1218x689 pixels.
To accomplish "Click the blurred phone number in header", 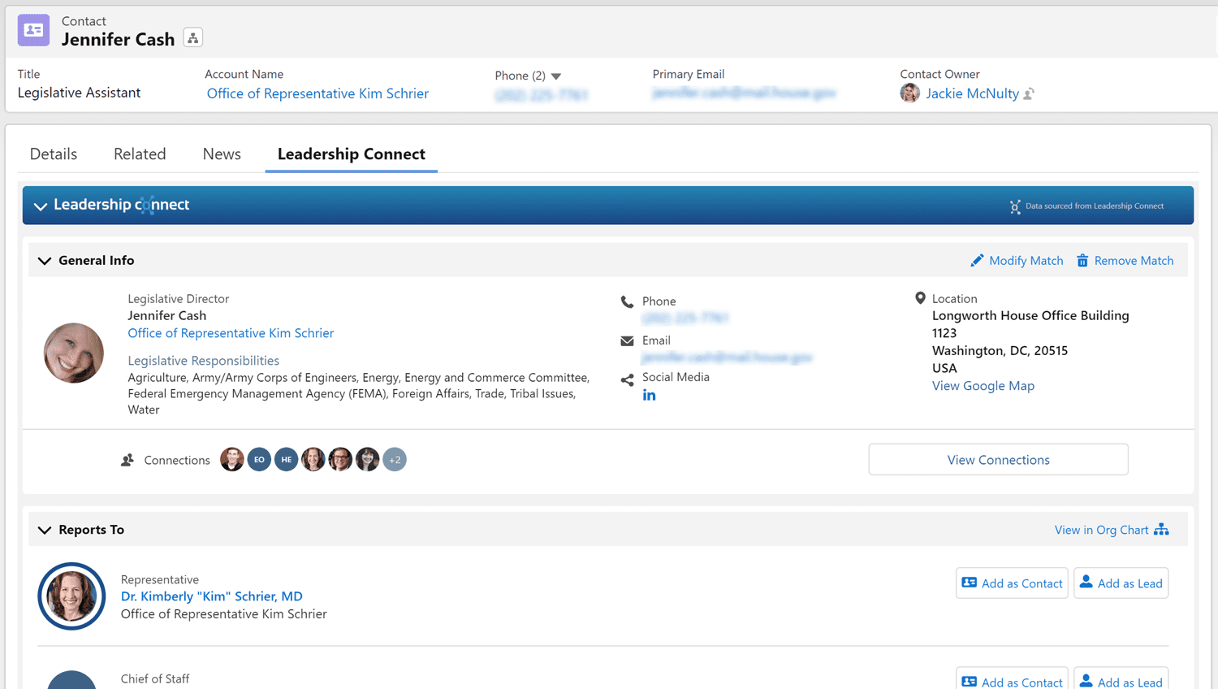I will point(541,94).
